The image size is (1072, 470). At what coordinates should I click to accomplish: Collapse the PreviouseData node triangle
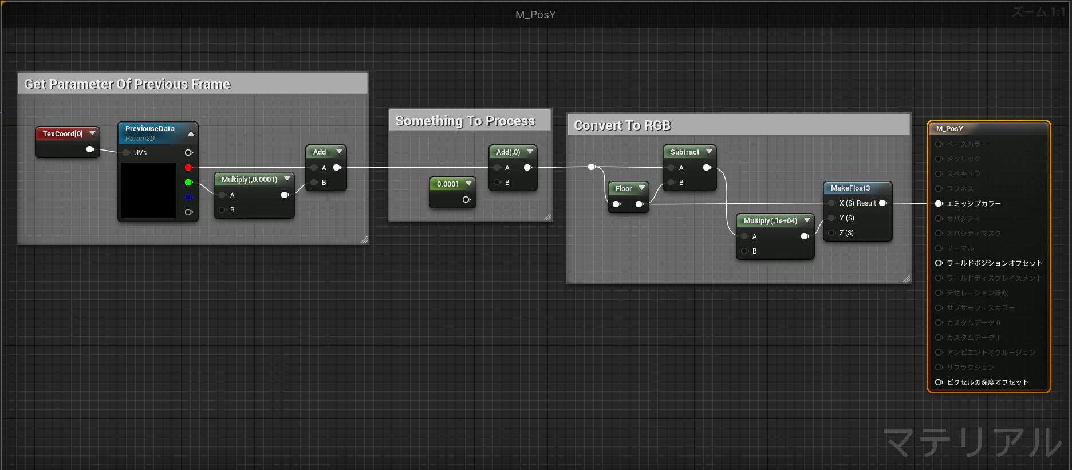pyautogui.click(x=191, y=133)
